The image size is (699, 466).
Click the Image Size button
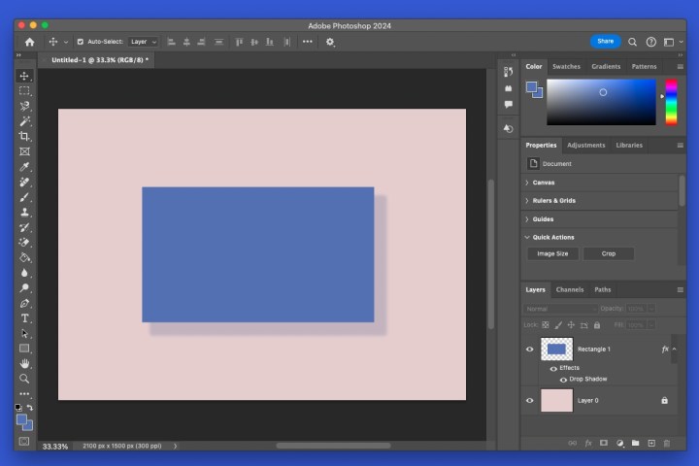click(x=553, y=253)
